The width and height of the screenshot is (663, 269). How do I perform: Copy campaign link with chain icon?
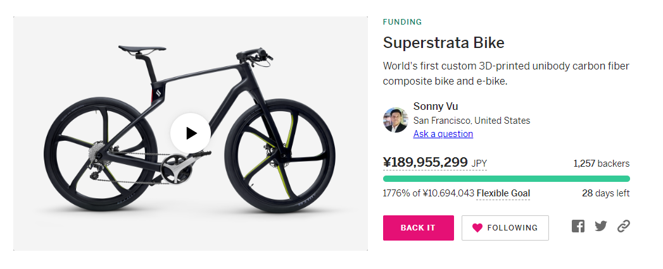(x=623, y=226)
